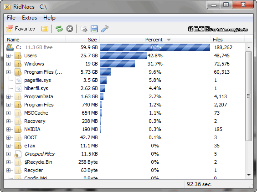Click the scrollbar down arrow

(249, 175)
